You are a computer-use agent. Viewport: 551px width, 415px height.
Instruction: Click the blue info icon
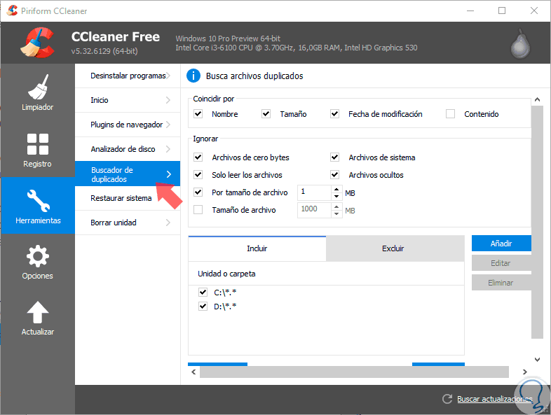tap(193, 76)
